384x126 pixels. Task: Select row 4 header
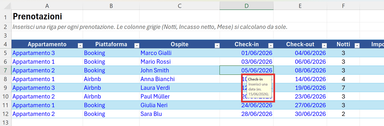tap(5, 44)
